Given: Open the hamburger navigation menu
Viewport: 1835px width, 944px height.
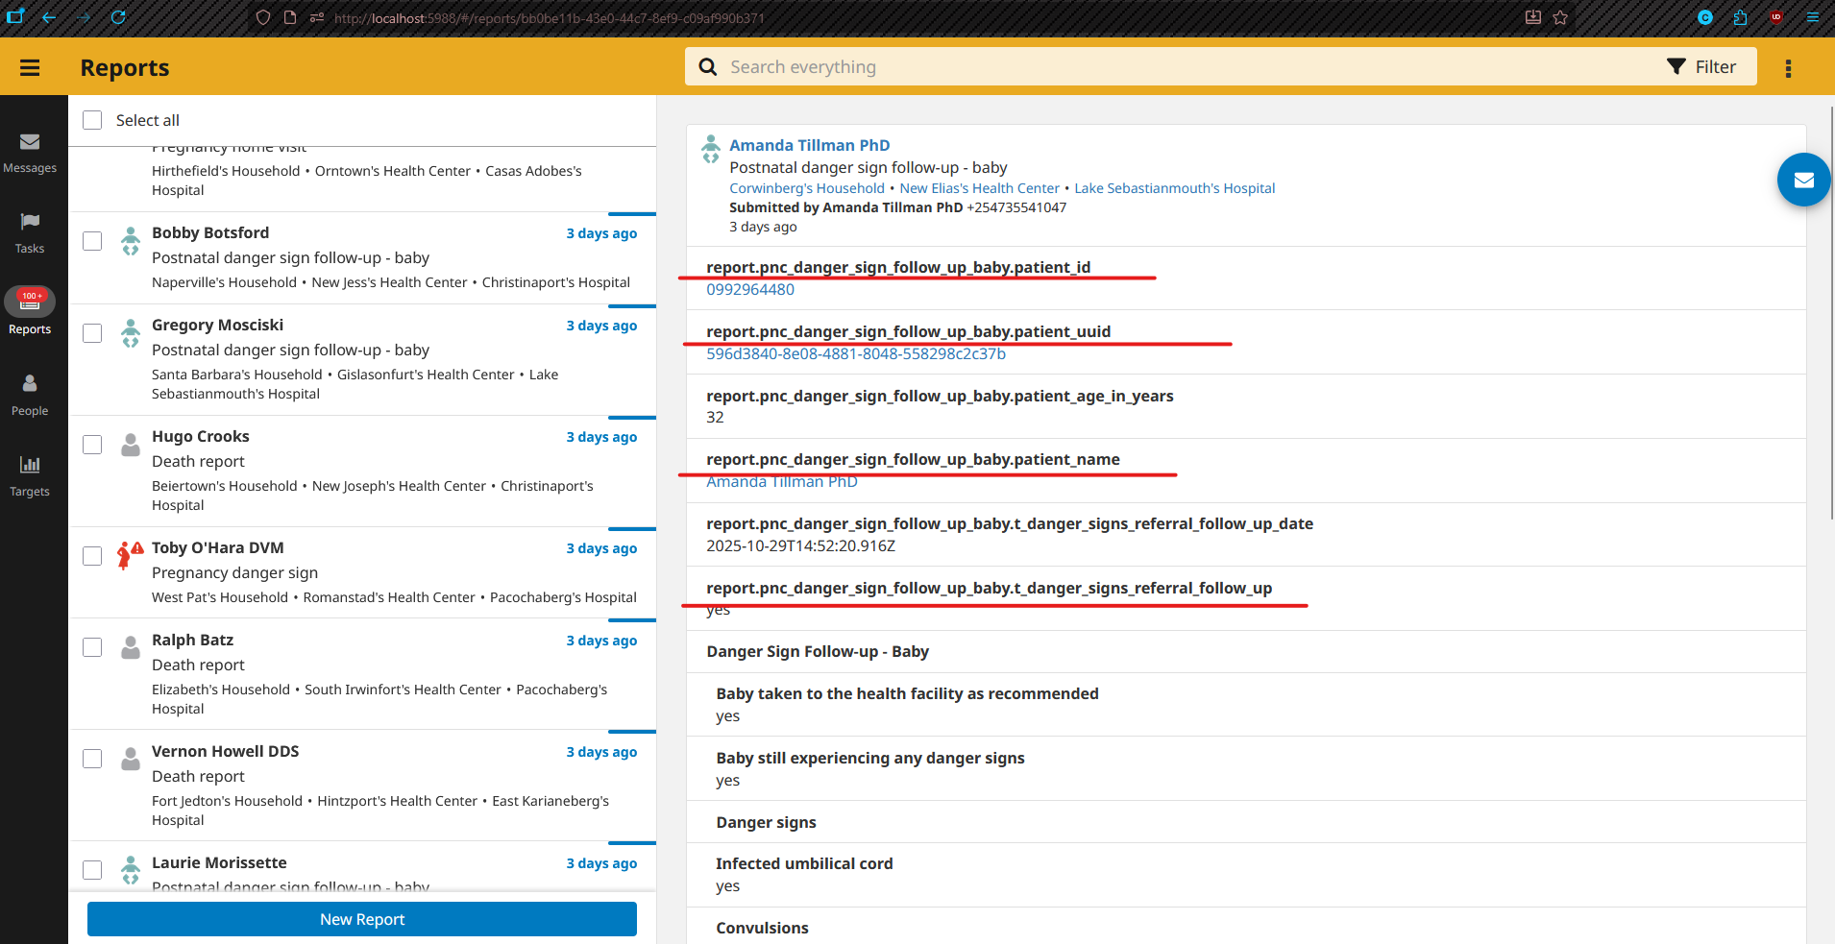Looking at the screenshot, I should tap(30, 67).
